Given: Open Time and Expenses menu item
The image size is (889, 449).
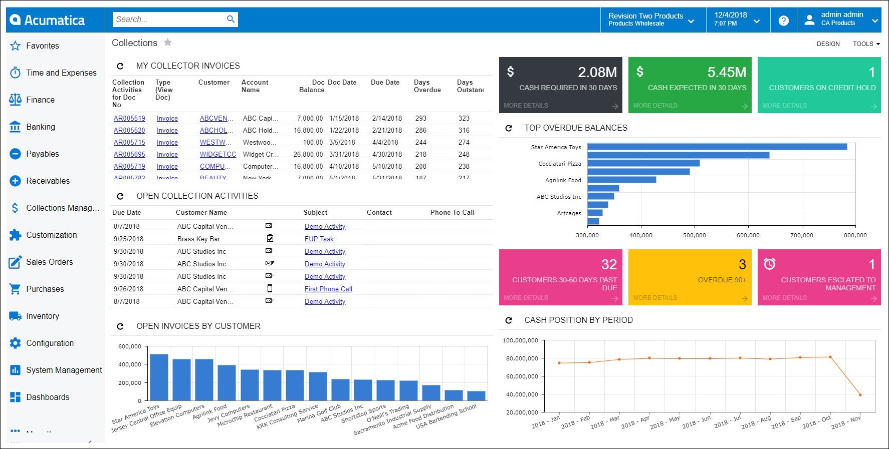Looking at the screenshot, I should pos(61,73).
